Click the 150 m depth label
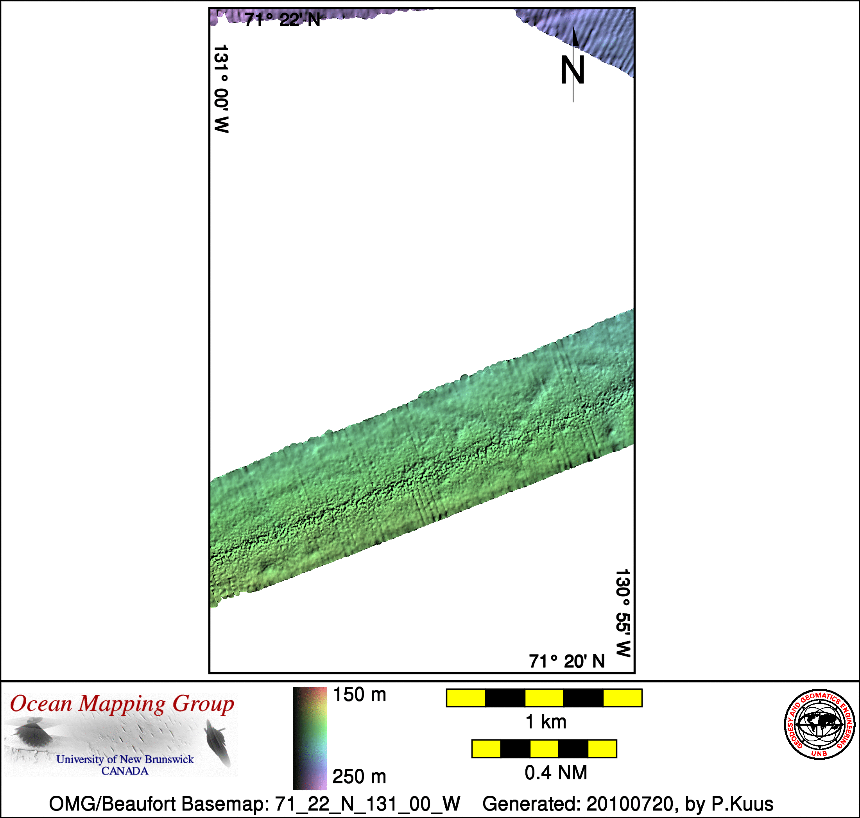This screenshot has height=818, width=860. (359, 695)
